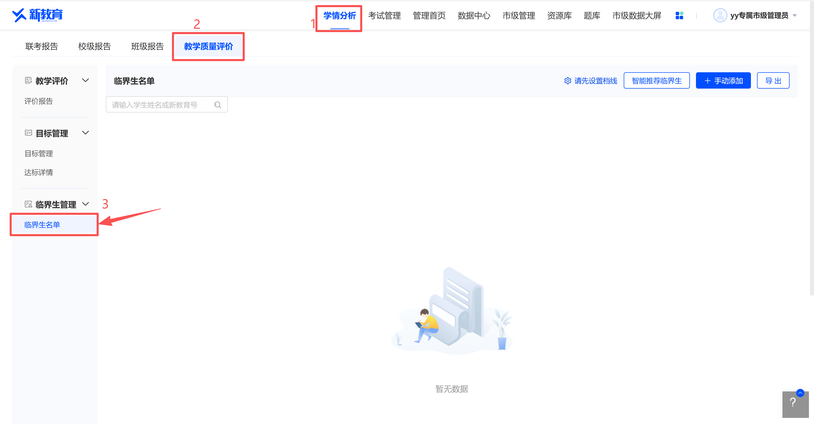Click the 智能推荐临界生 button
This screenshot has height=424, width=814.
tap(656, 81)
